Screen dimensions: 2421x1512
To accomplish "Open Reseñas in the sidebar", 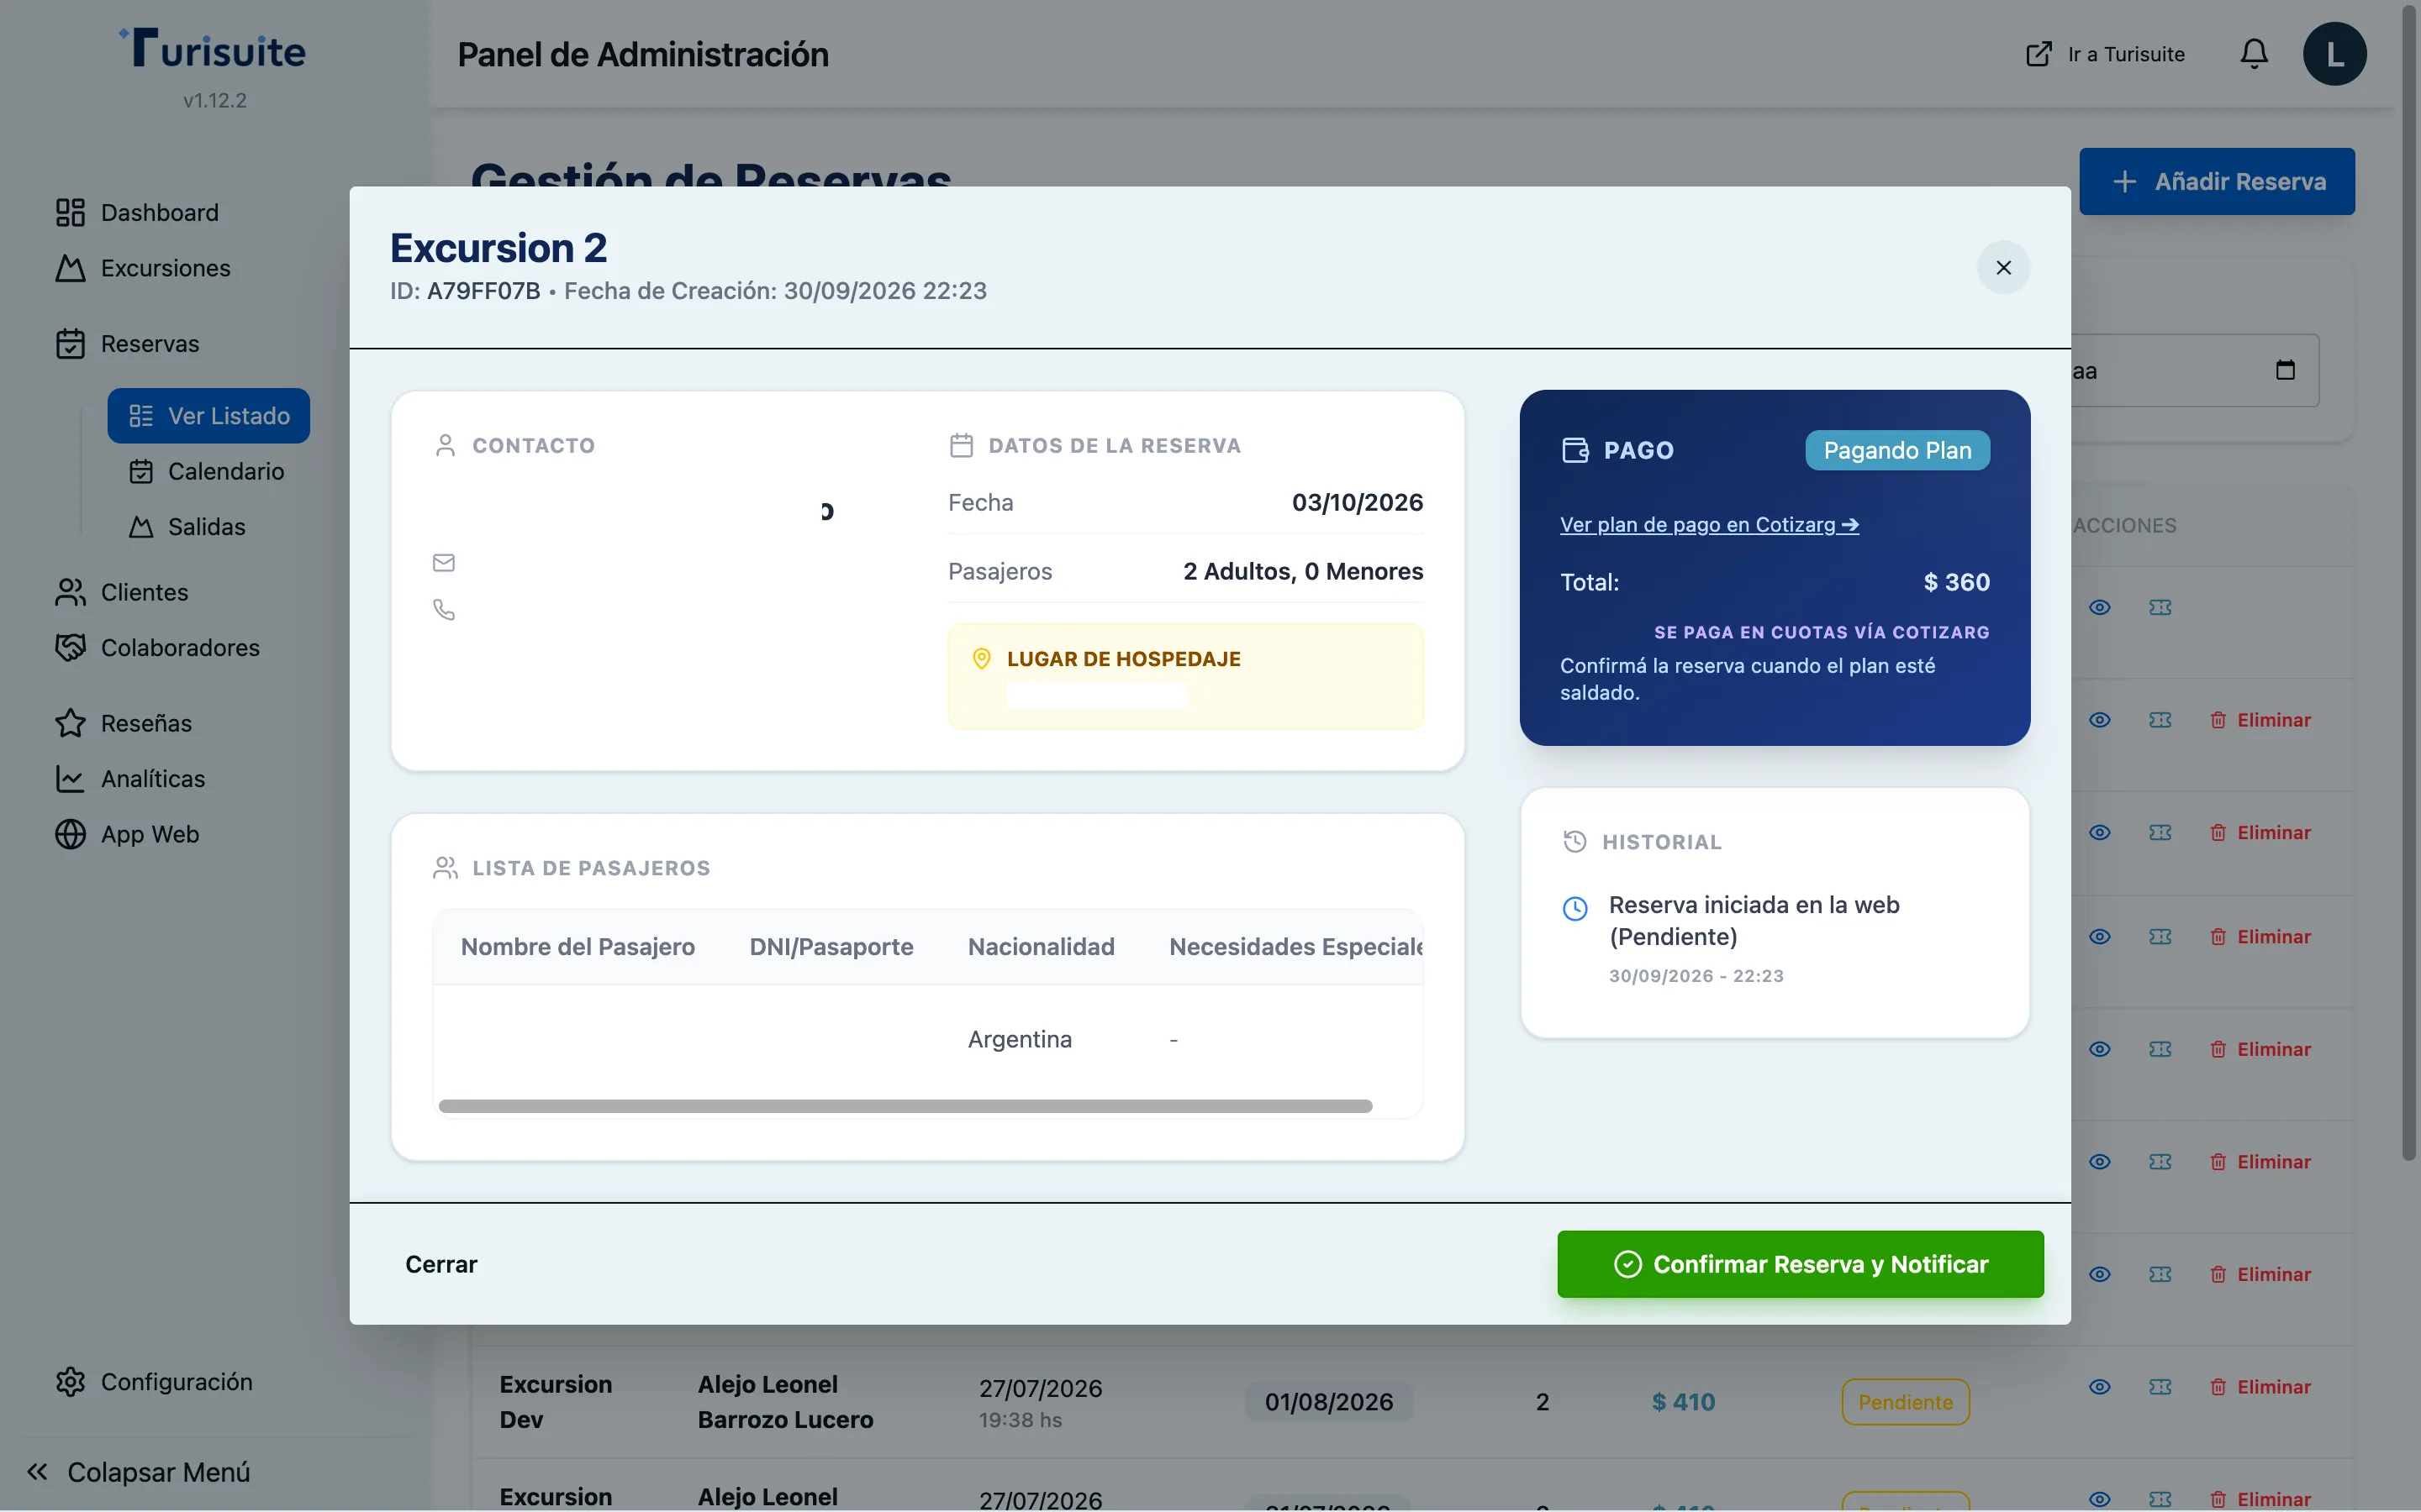I will [123, 723].
